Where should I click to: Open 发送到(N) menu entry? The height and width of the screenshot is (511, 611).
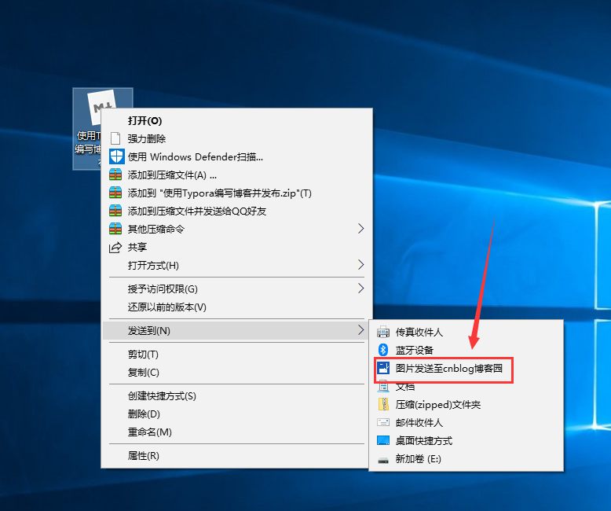click(x=236, y=330)
